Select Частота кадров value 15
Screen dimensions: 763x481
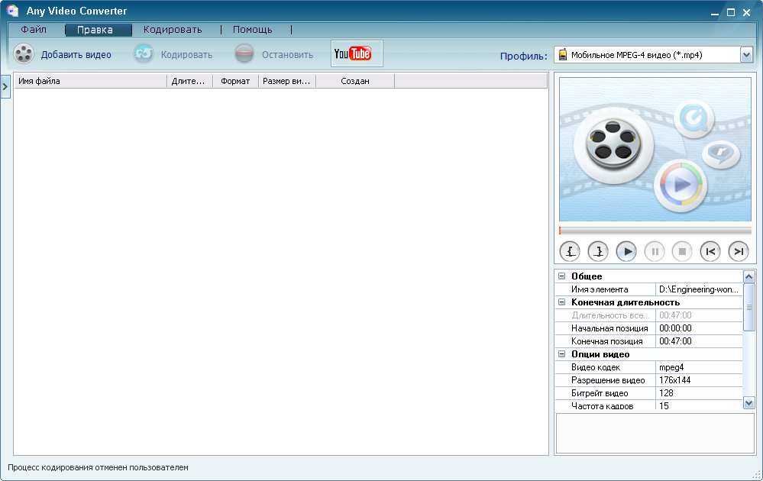(x=699, y=405)
